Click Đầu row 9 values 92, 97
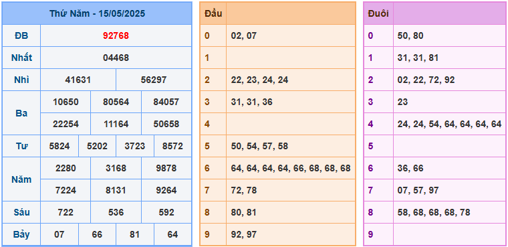508x247 pixels. tap(244, 234)
